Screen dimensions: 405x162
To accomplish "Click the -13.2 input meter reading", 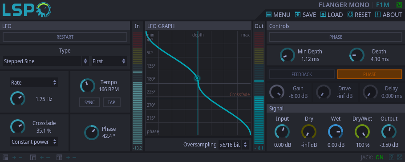I will (138, 148).
